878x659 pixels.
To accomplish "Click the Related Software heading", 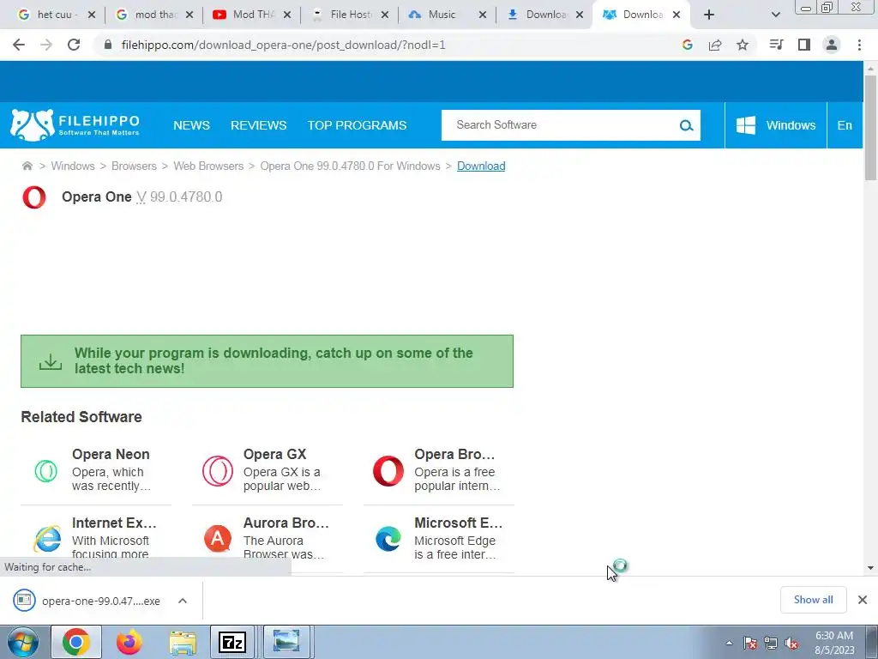I will coord(81,417).
